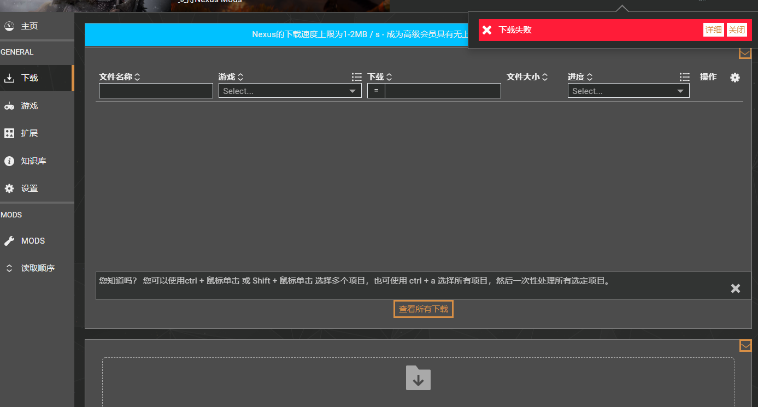Sort table by 游戏 column
The width and height of the screenshot is (758, 407).
pyautogui.click(x=231, y=77)
